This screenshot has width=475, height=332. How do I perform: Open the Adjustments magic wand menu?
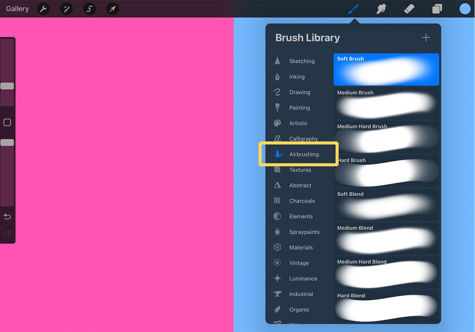coord(66,9)
